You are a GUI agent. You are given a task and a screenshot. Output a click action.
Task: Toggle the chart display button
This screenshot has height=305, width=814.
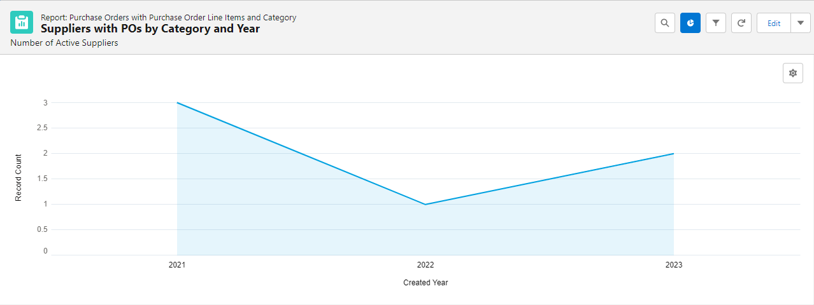point(690,23)
